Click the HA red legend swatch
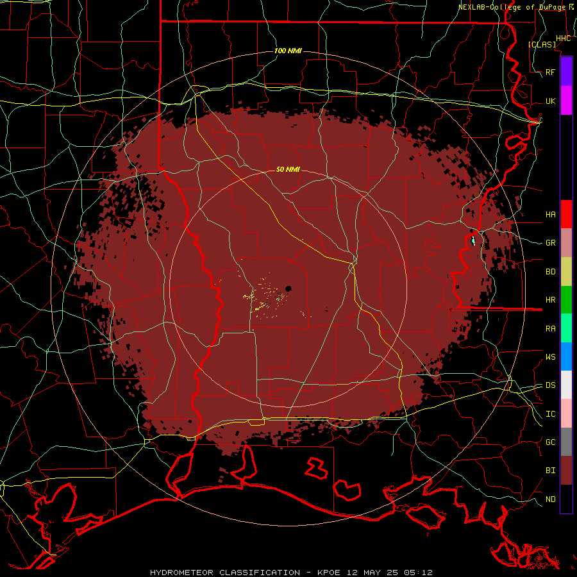 [x=566, y=214]
